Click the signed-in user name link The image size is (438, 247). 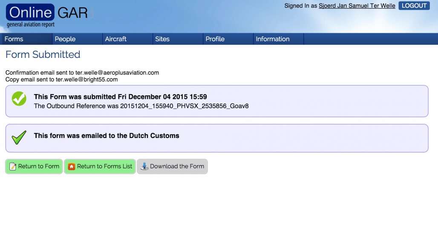tap(357, 6)
